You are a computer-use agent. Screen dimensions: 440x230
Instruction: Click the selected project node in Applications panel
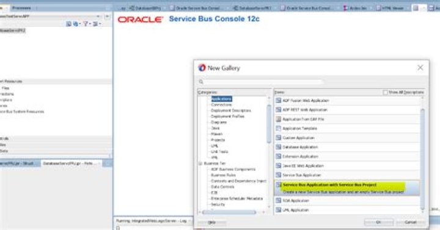tap(13, 31)
